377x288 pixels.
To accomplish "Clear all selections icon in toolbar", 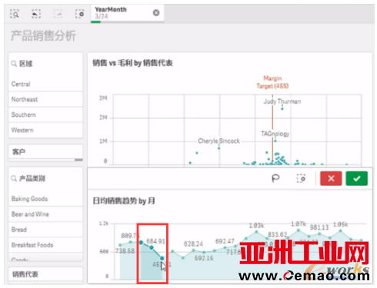I will coord(79,14).
